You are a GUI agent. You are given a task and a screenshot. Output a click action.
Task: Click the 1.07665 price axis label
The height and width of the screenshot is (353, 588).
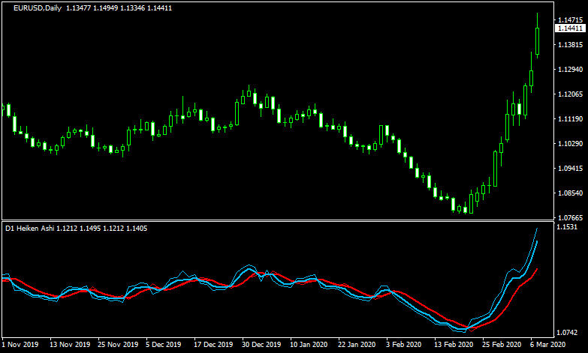[569, 217]
